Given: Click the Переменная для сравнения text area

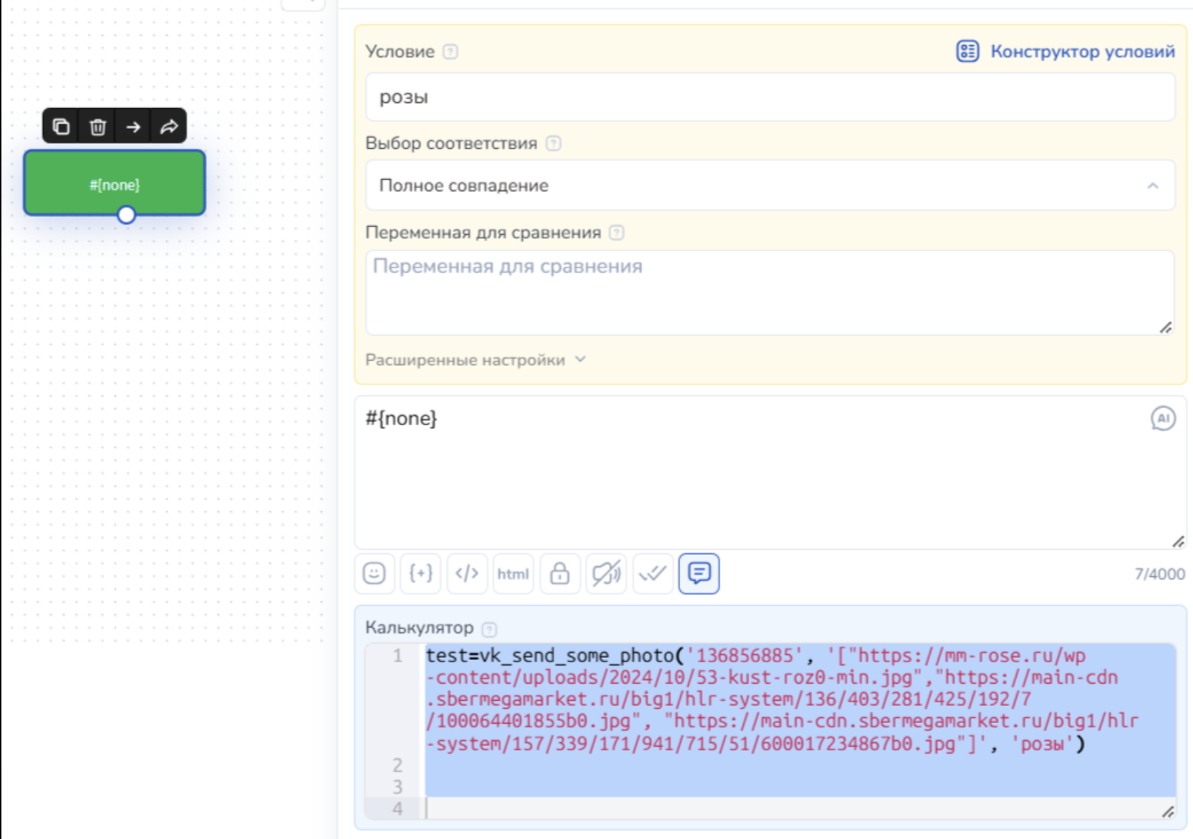Looking at the screenshot, I should point(770,292).
